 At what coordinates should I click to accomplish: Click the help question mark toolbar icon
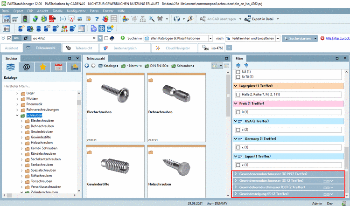pos(97,19)
